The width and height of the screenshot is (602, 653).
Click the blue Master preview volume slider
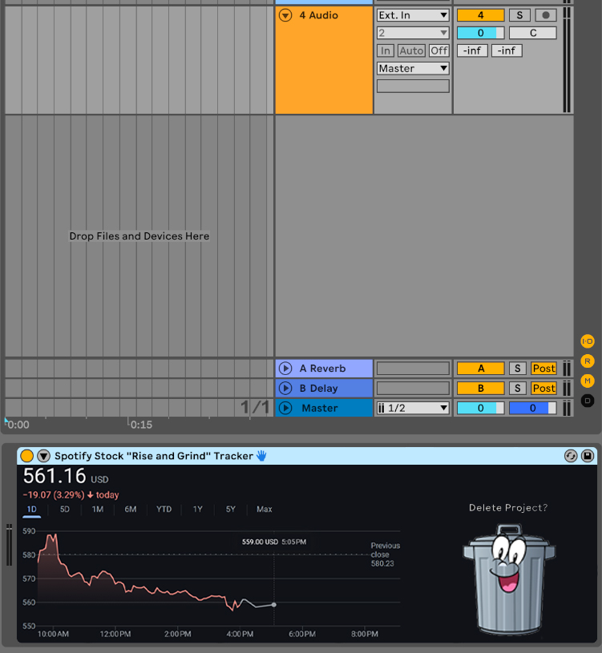click(533, 408)
